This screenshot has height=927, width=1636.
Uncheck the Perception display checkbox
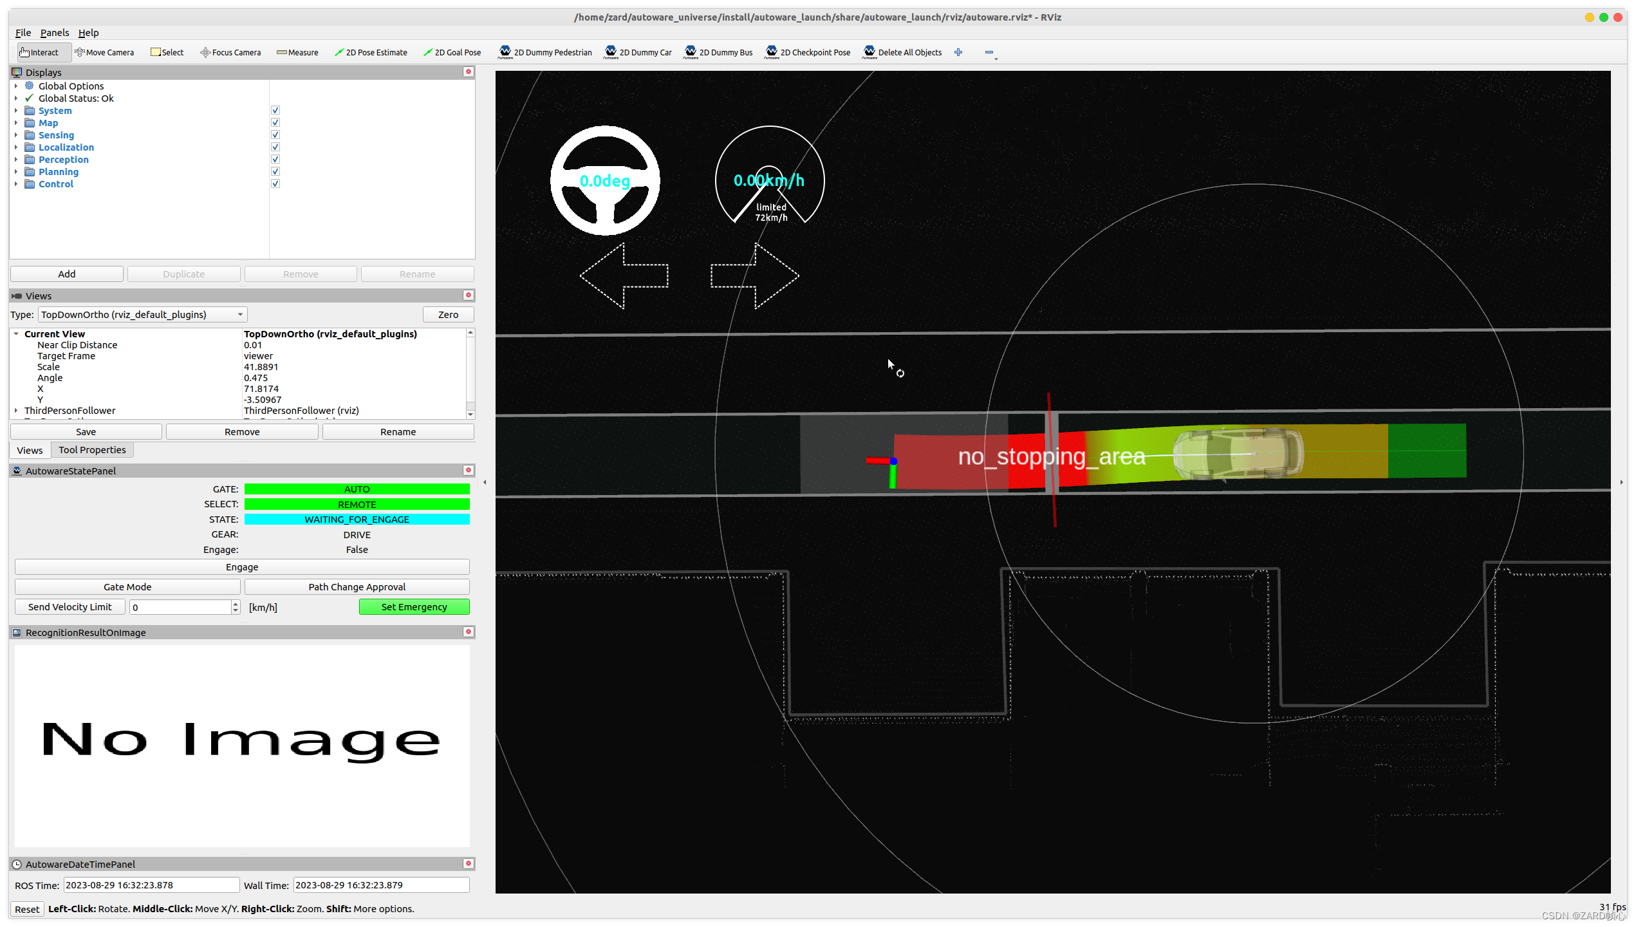pyautogui.click(x=275, y=159)
